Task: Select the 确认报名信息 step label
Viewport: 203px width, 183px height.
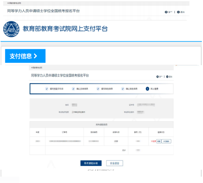Action: [x=132, y=89]
